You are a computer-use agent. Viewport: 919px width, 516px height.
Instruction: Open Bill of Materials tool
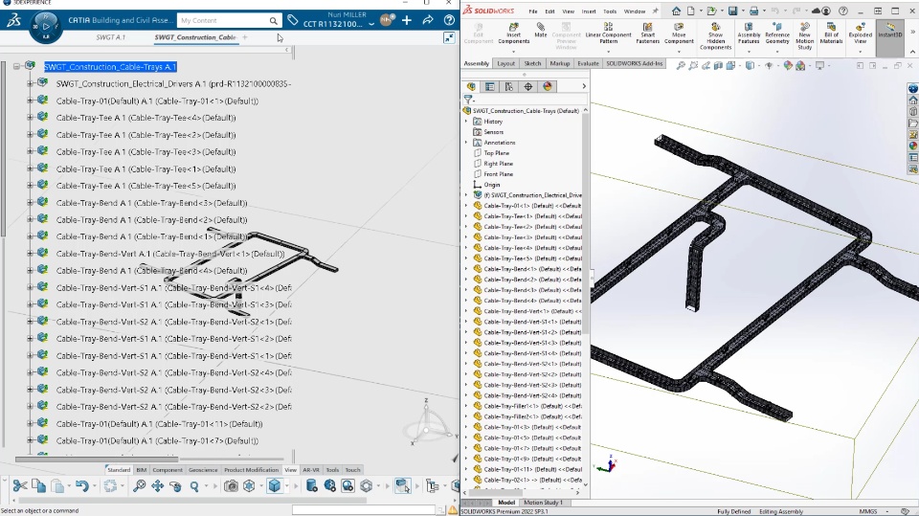831,34
